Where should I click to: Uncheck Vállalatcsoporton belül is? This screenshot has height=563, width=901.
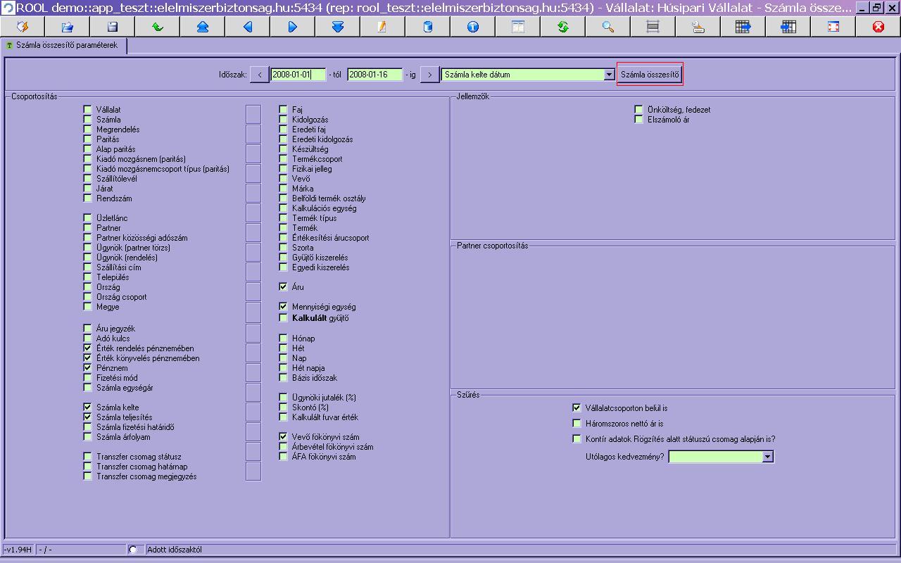pos(576,407)
